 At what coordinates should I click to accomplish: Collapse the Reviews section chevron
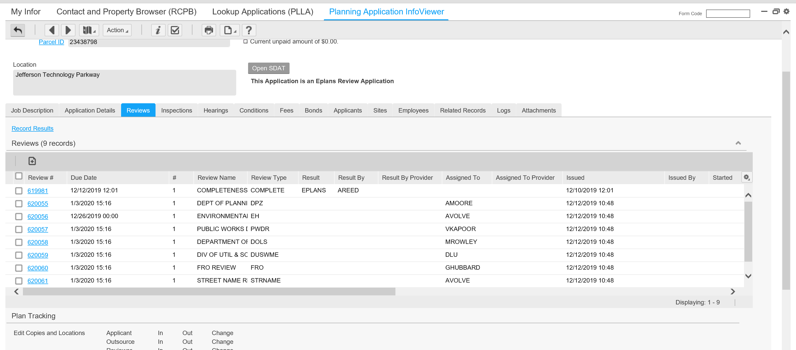click(x=738, y=143)
